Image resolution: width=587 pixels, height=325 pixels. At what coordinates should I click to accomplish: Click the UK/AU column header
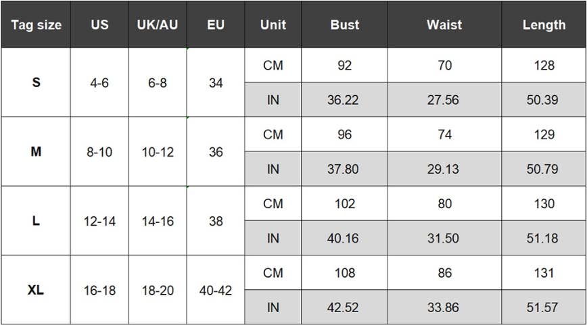(158, 25)
